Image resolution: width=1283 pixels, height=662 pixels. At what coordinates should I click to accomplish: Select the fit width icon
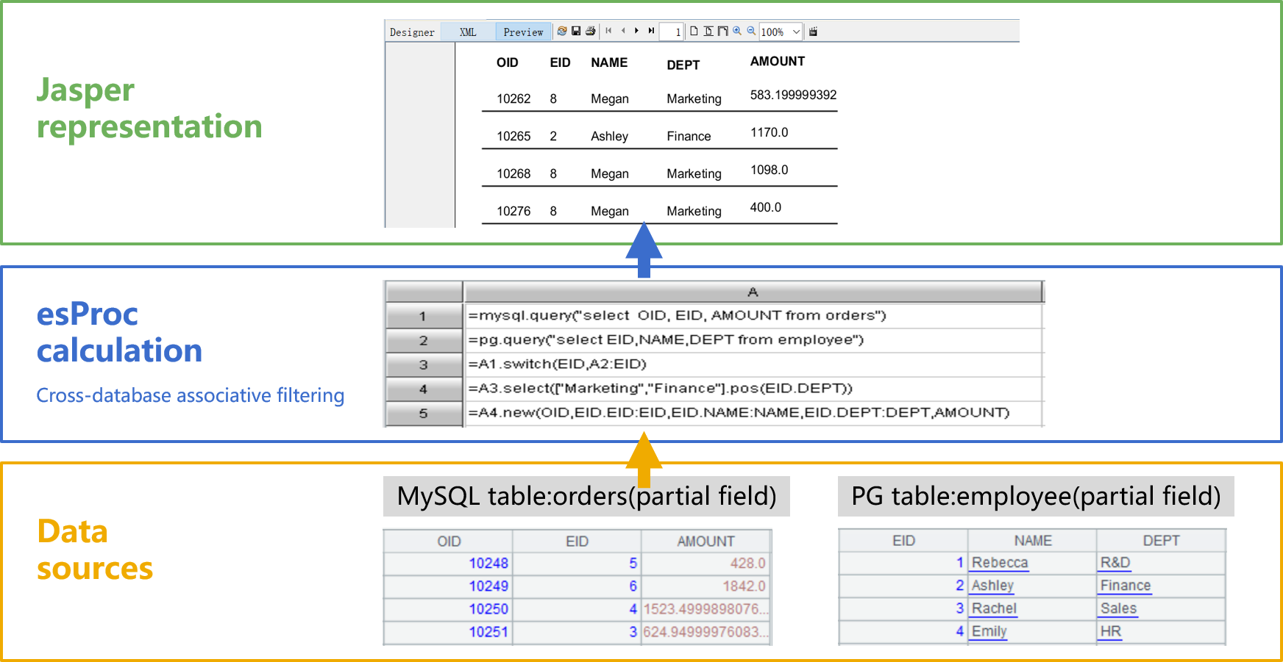click(723, 31)
